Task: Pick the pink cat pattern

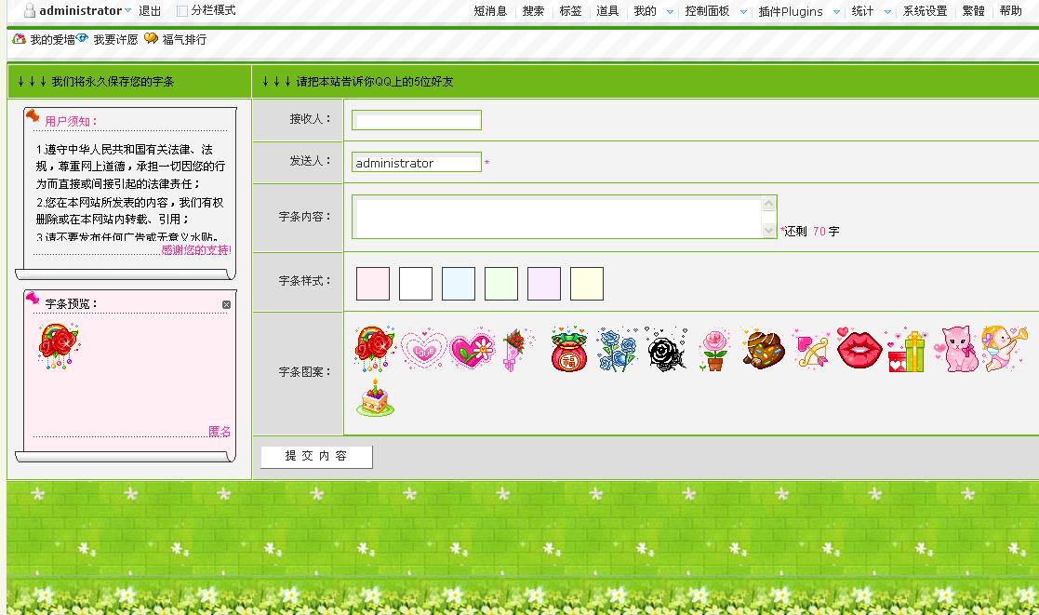Action: [955, 349]
